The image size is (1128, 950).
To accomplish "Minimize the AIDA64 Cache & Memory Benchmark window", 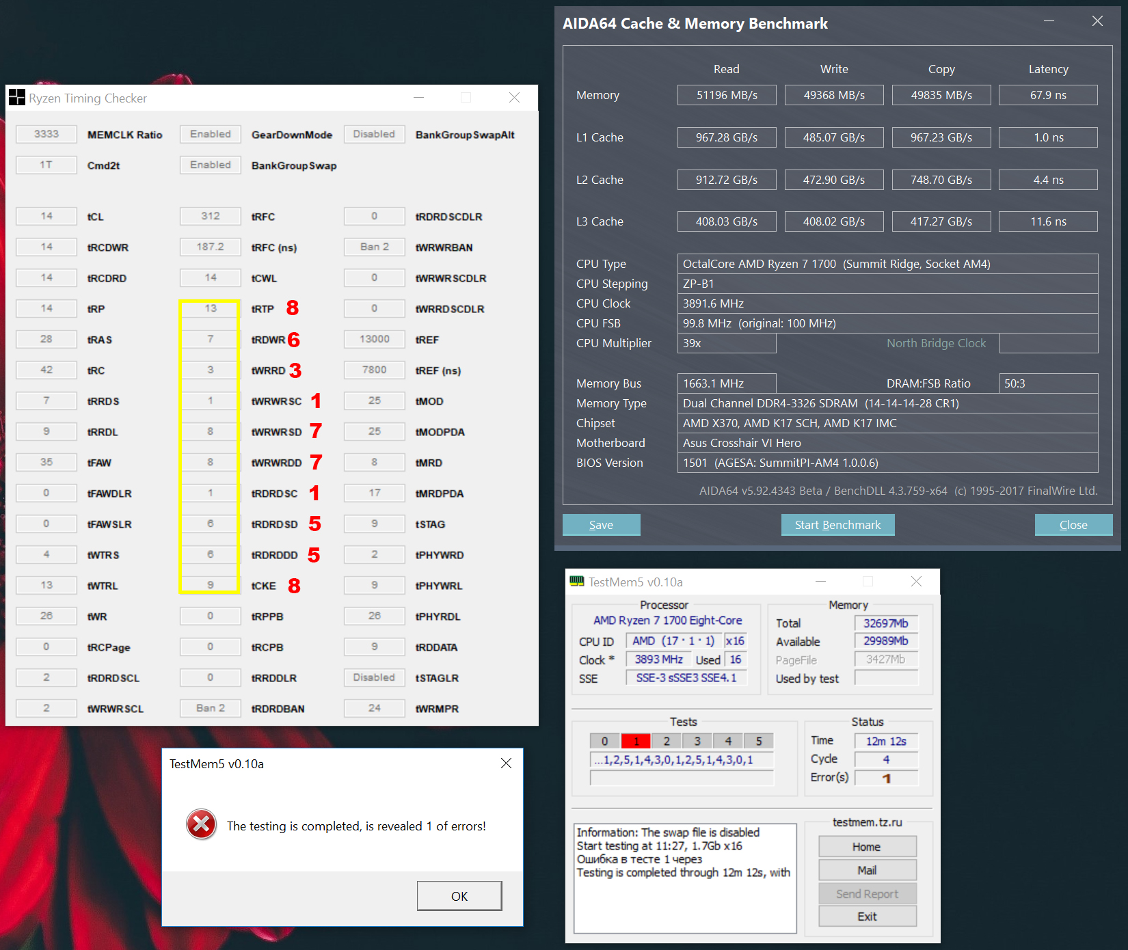I will click(1049, 21).
